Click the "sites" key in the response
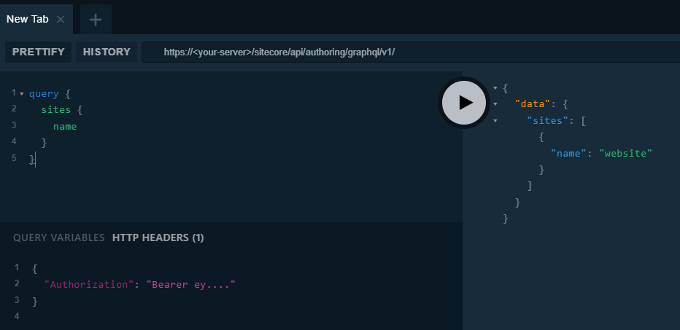This screenshot has height=330, width=680. click(547, 120)
